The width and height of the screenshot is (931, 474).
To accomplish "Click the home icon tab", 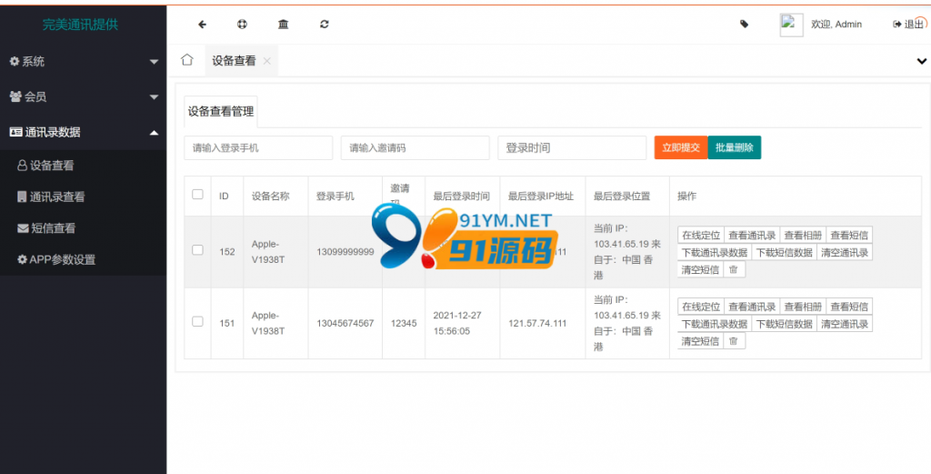I will [187, 60].
